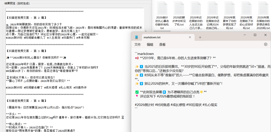Screen dimensions: 271x132
Task: Click heading 【抖音短视频文案 - 第 4 篇】
Action: point(26,101)
